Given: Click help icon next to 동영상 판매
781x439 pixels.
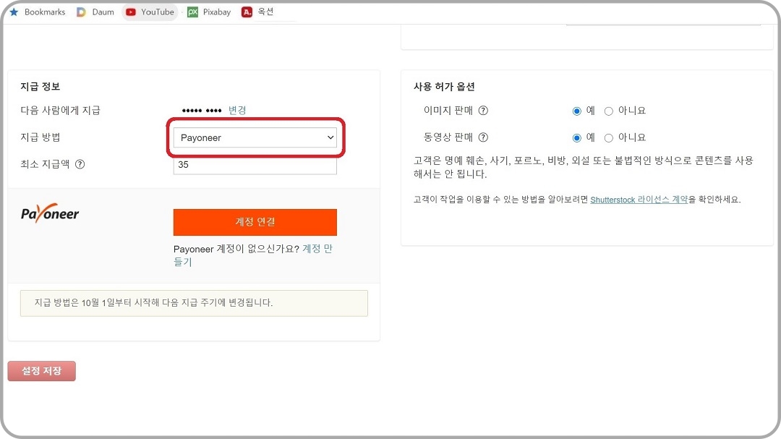Looking at the screenshot, I should tap(483, 137).
